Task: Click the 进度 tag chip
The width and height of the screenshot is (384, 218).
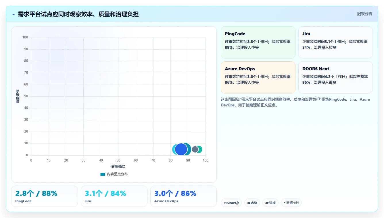Action: (270, 203)
